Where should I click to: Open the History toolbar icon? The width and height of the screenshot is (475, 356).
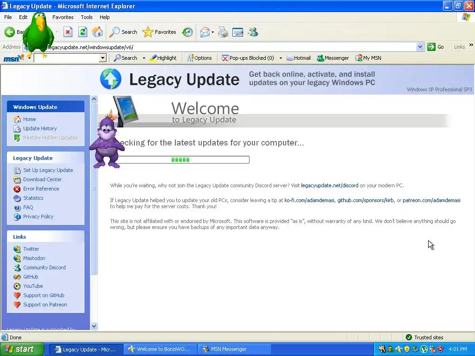point(187,32)
